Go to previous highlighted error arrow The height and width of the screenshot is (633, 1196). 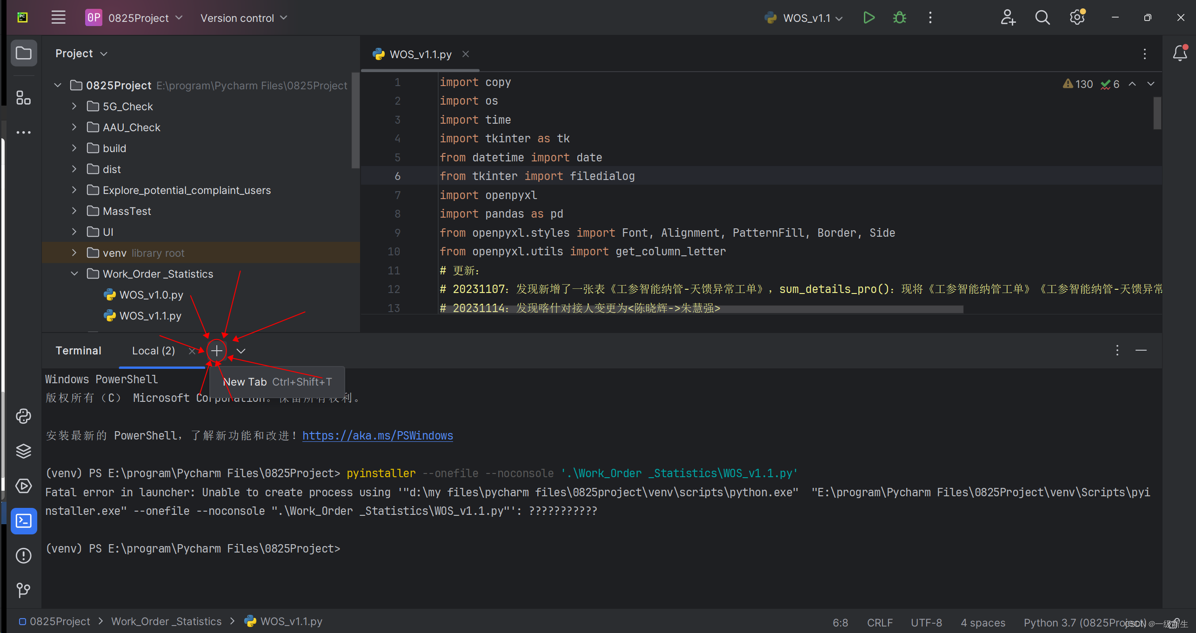pos(1132,84)
